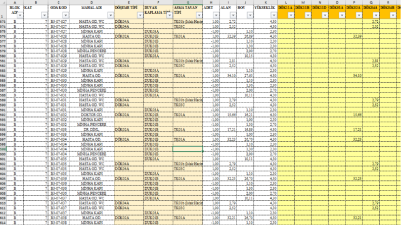The width and height of the screenshot is (401, 225).
Task: Click BOY value 27,65 in row 584
Action: pos(245,76)
